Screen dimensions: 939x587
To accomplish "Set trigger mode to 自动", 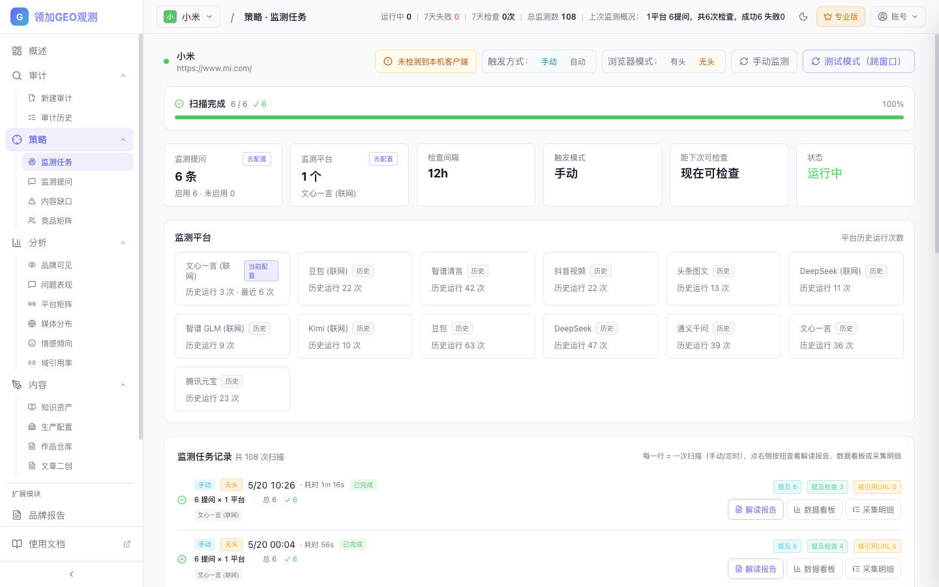I will pos(578,61).
